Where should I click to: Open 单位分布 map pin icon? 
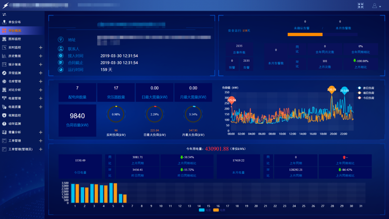click(4, 22)
